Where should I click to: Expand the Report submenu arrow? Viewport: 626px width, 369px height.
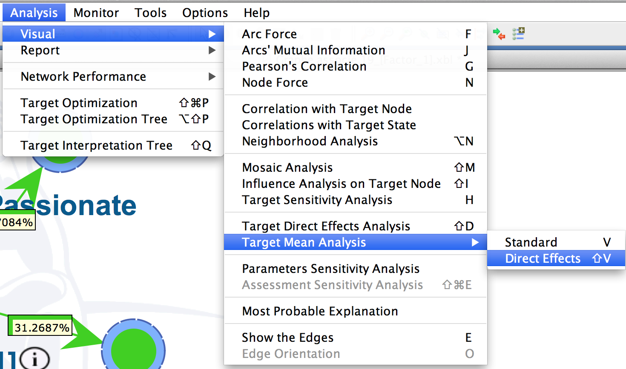[x=212, y=50]
